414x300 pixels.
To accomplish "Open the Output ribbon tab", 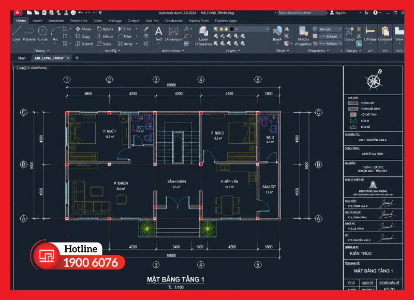I will pyautogui.click(x=134, y=21).
